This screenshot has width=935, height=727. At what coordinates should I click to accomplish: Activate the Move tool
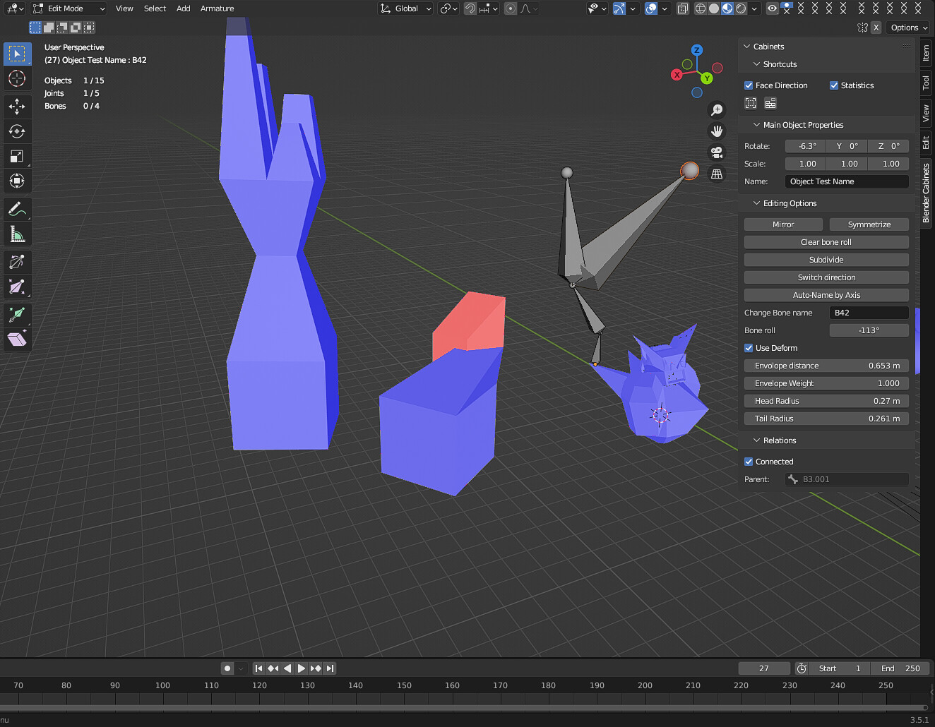pyautogui.click(x=17, y=107)
